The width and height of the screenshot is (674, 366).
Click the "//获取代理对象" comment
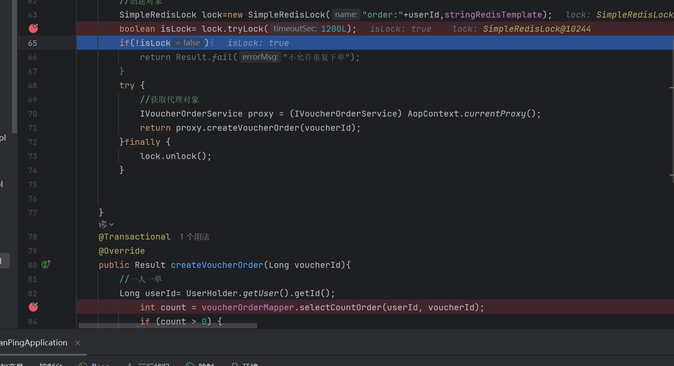point(169,99)
